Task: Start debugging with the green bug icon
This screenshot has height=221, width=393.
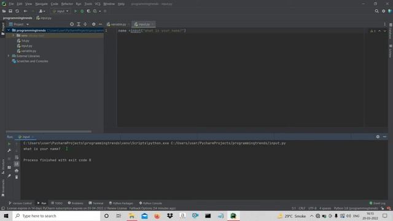Action: 82,11
